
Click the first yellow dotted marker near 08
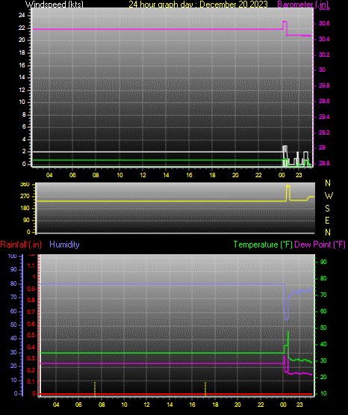click(95, 389)
